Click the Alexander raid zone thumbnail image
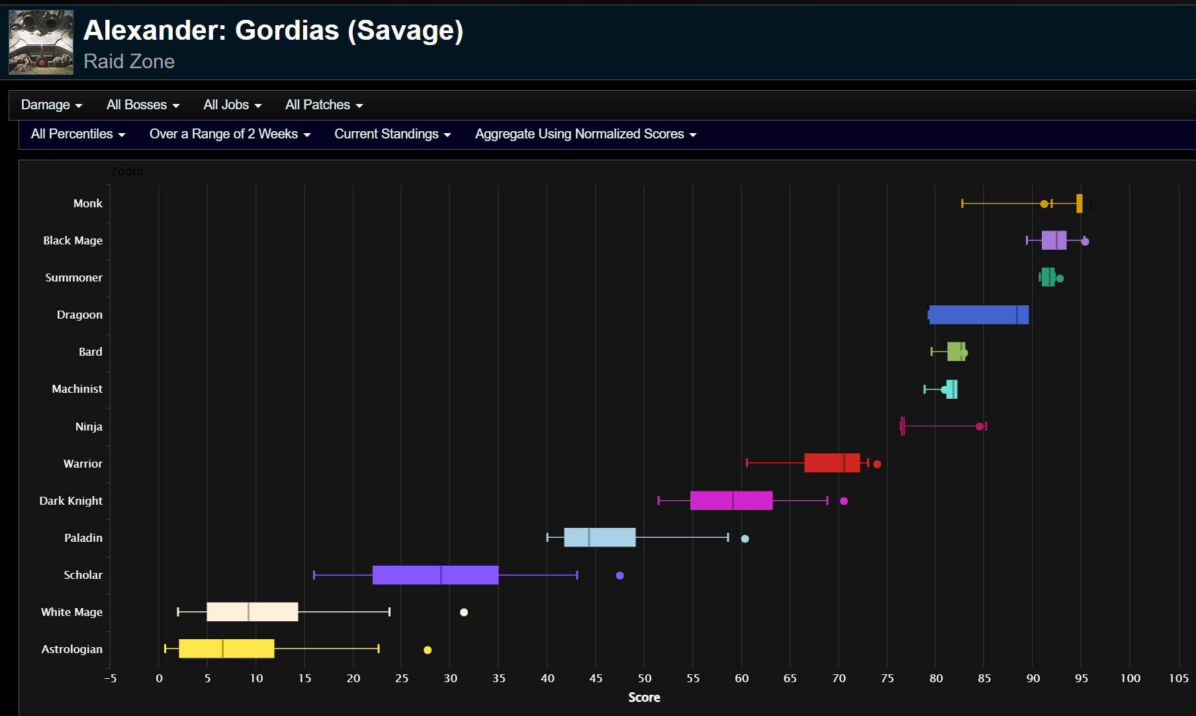This screenshot has width=1196, height=716. point(41,42)
